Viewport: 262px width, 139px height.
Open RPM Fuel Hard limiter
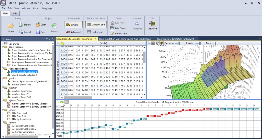point(19,113)
